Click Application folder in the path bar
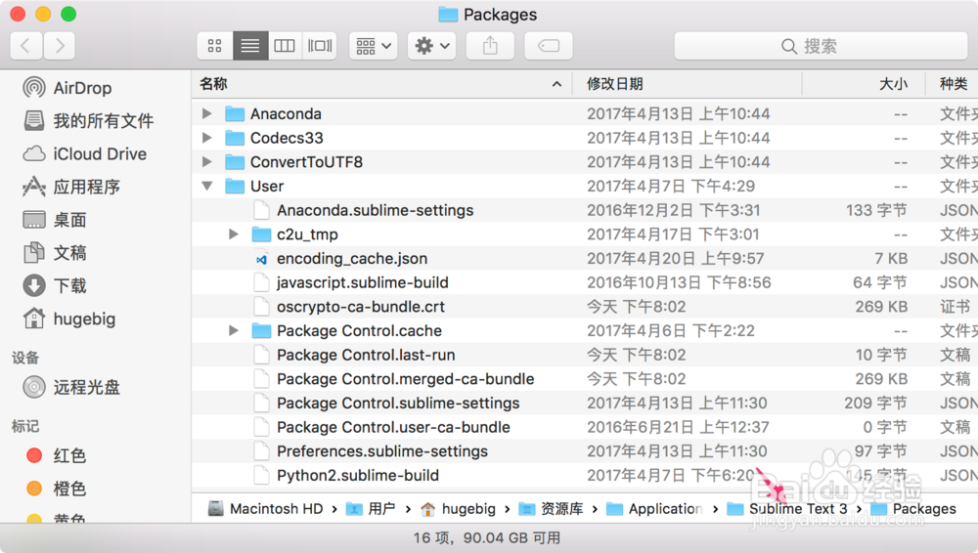 (655, 509)
